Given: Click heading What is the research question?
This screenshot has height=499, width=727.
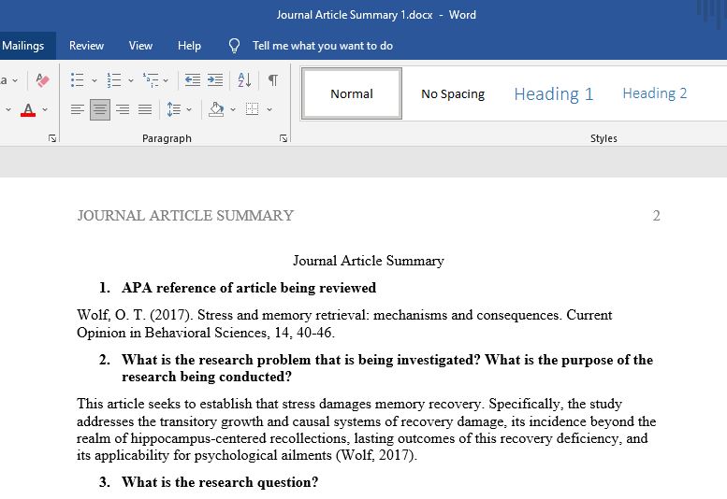Looking at the screenshot, I should (x=220, y=482).
